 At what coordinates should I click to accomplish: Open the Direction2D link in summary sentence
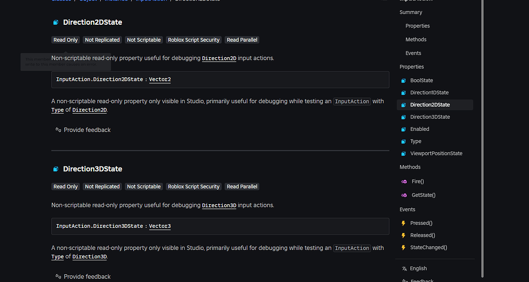[x=219, y=58]
